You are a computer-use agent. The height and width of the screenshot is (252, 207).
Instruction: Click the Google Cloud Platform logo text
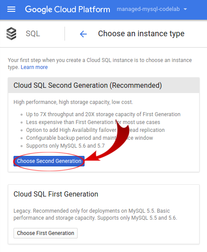(x=68, y=9)
